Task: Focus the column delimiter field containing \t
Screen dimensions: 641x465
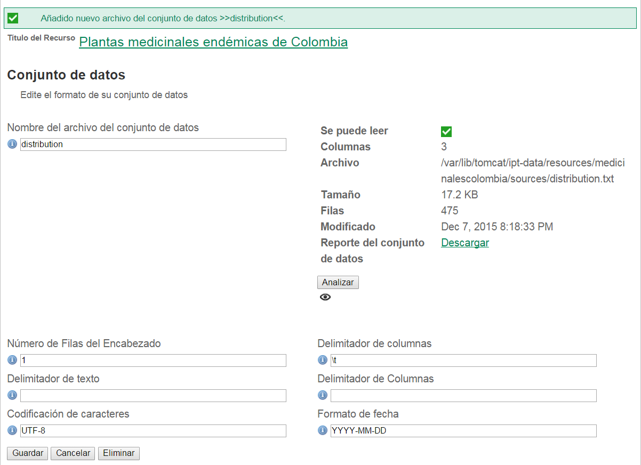Action: click(x=463, y=360)
